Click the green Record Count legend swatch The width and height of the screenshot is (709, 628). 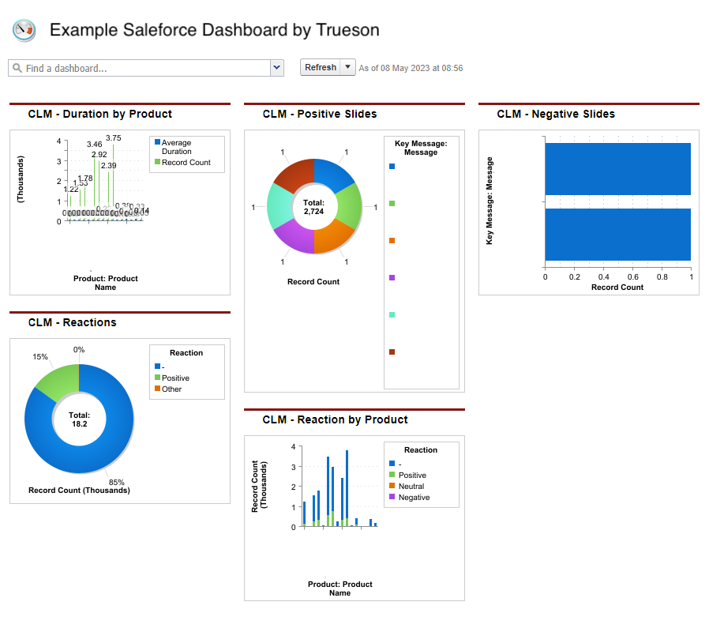point(157,162)
